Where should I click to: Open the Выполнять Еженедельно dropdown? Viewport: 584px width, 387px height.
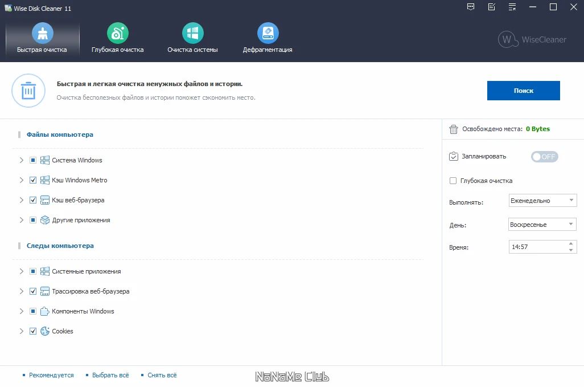[542, 201]
